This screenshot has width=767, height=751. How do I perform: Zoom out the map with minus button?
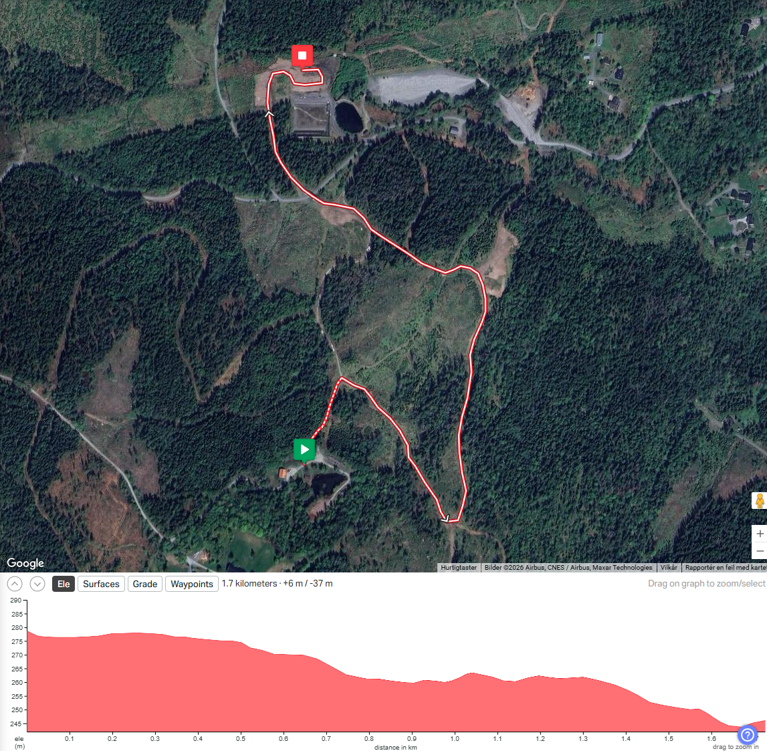click(x=760, y=551)
